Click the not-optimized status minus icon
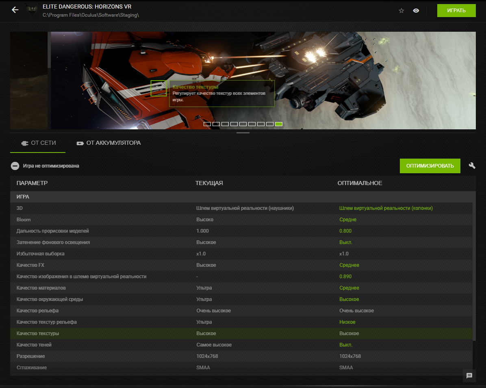This screenshot has height=388, width=486. [x=15, y=166]
